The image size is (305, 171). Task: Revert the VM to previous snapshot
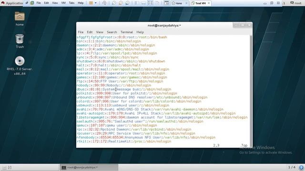pyautogui.click(x=121, y=3)
